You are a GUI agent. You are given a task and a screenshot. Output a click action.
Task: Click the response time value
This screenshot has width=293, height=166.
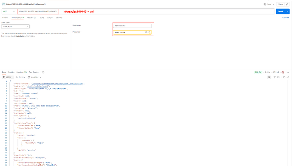(268, 72)
